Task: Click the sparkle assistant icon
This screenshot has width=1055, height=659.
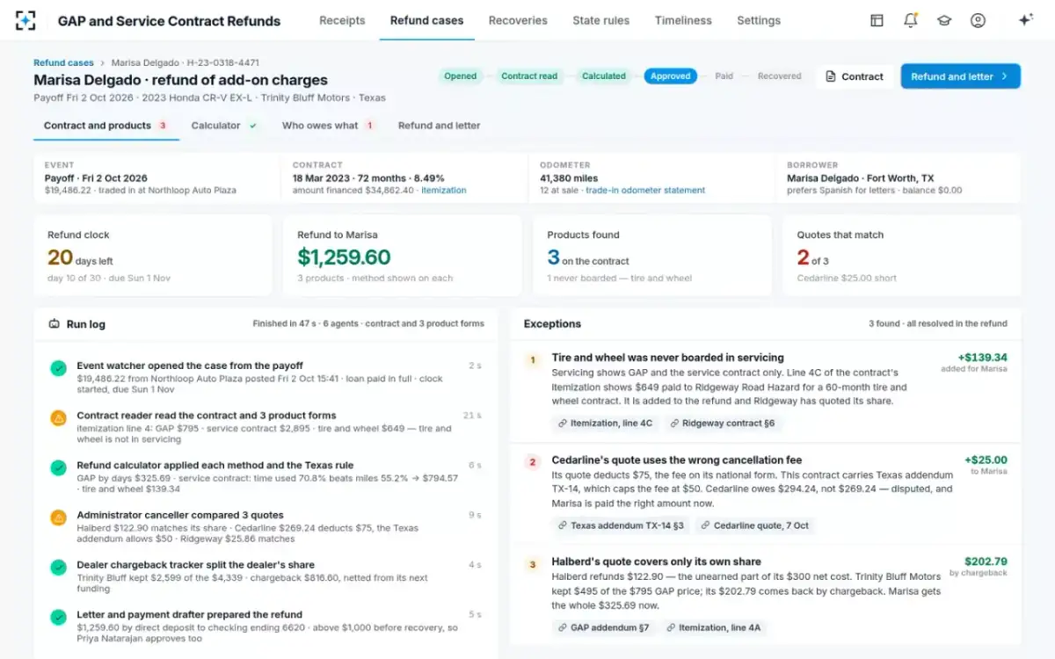Action: 1025,20
